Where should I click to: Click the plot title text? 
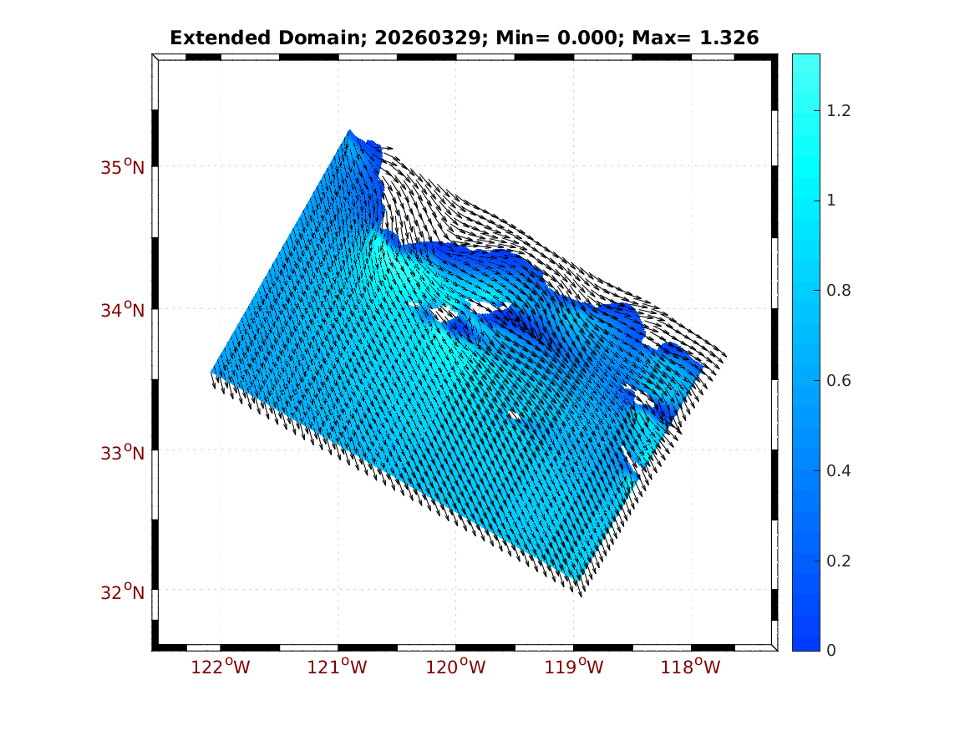click(x=464, y=38)
